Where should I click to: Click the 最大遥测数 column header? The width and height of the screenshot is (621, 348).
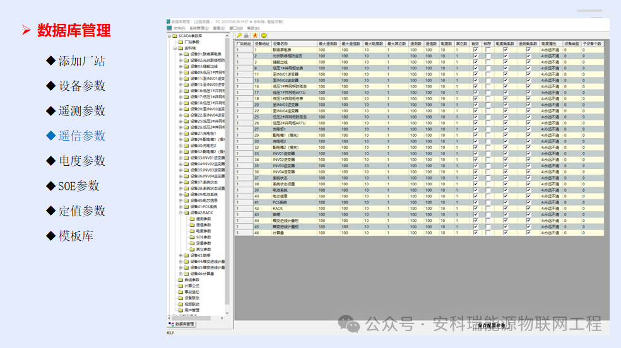pos(328,44)
